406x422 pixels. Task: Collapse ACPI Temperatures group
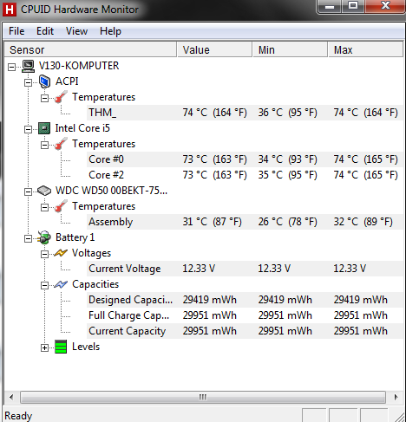[44, 99]
